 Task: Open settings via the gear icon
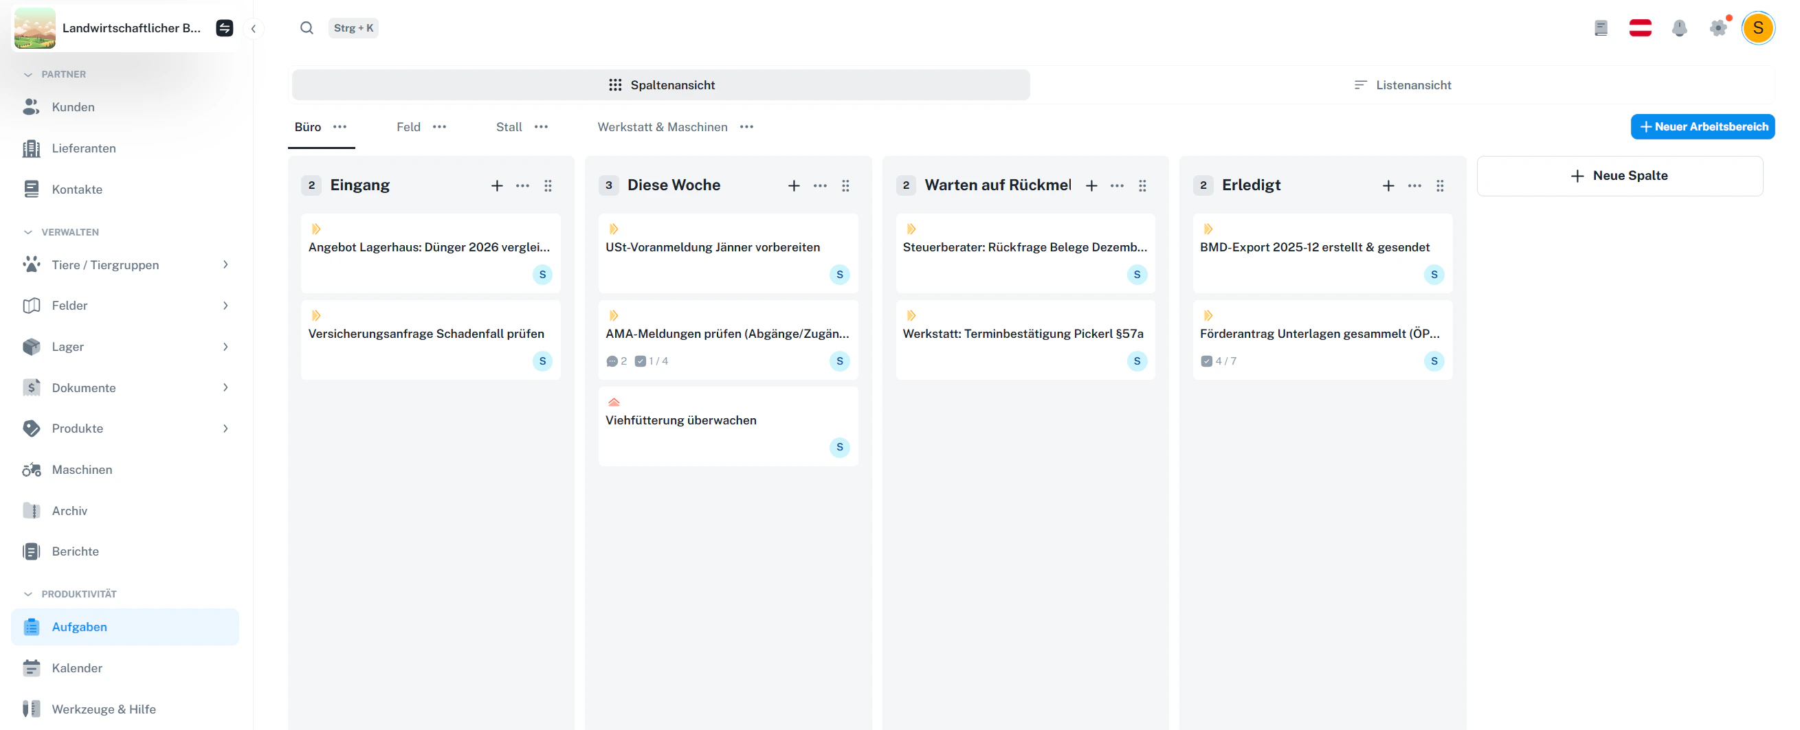tap(1719, 28)
